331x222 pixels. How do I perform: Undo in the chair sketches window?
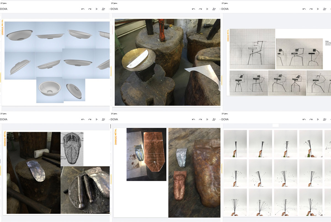tap(304, 9)
